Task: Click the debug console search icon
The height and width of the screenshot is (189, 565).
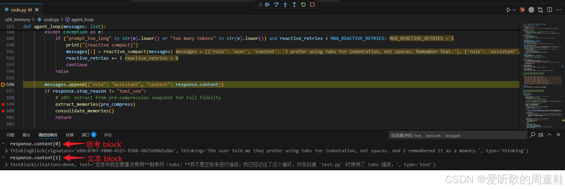Action: click(532, 135)
